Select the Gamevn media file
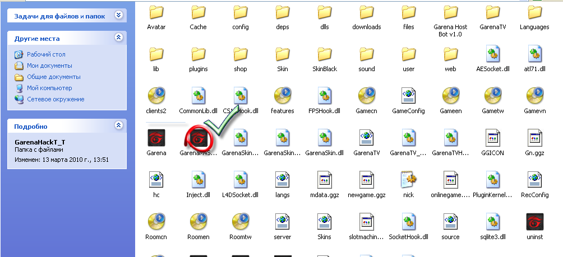563x257 pixels. click(x=534, y=96)
